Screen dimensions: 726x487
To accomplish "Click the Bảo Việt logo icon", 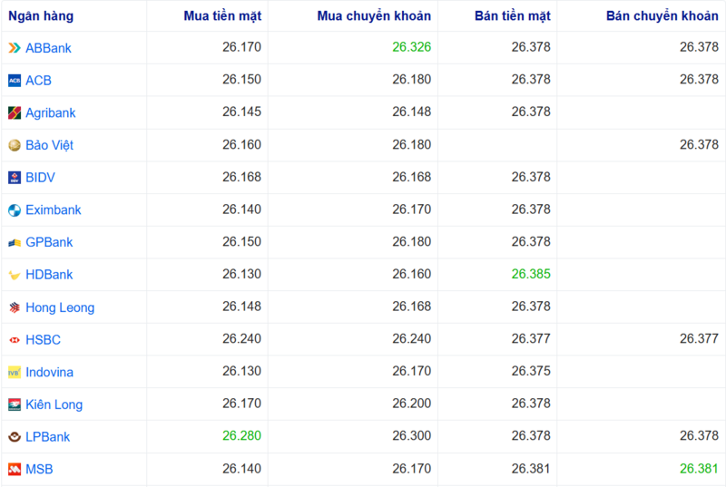I will click(x=15, y=145).
